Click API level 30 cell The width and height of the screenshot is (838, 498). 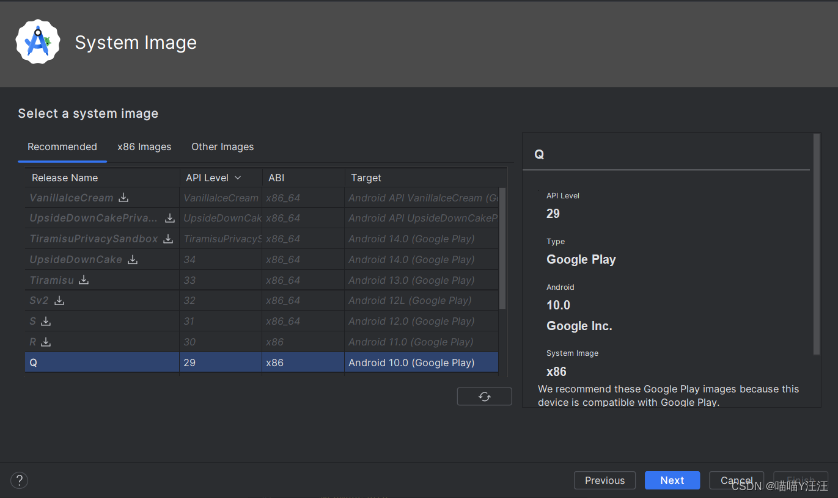point(221,342)
